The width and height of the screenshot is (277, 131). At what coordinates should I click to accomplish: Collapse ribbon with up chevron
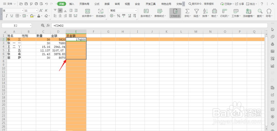pyautogui.click(x=272, y=4)
